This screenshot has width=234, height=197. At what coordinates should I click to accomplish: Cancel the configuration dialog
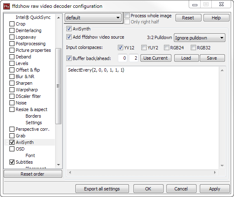pyautogui.click(x=181, y=189)
